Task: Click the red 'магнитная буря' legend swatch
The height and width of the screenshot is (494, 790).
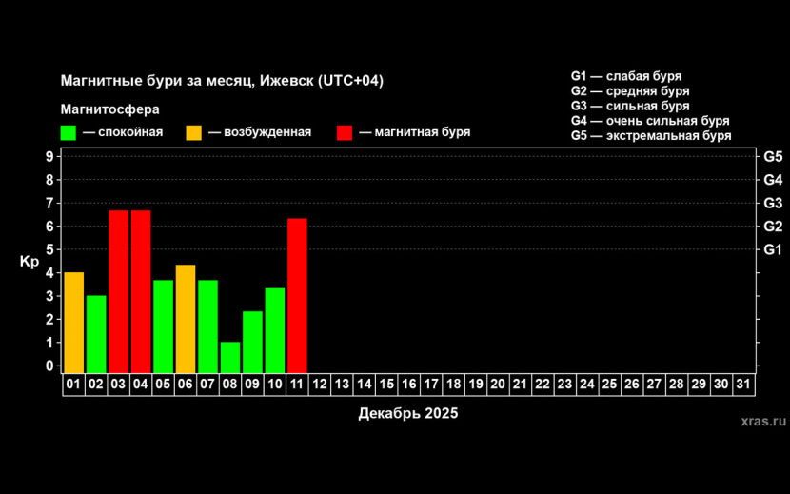Action: point(346,132)
